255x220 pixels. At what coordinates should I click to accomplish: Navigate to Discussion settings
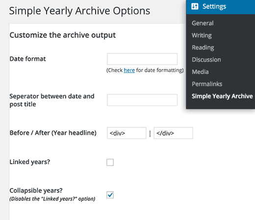pyautogui.click(x=206, y=60)
